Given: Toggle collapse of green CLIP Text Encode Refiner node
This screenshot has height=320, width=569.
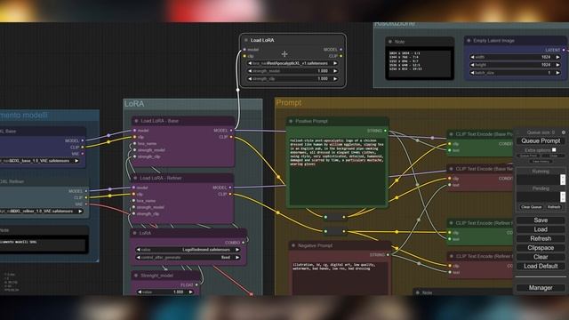Looking at the screenshot, I should click(x=451, y=223).
